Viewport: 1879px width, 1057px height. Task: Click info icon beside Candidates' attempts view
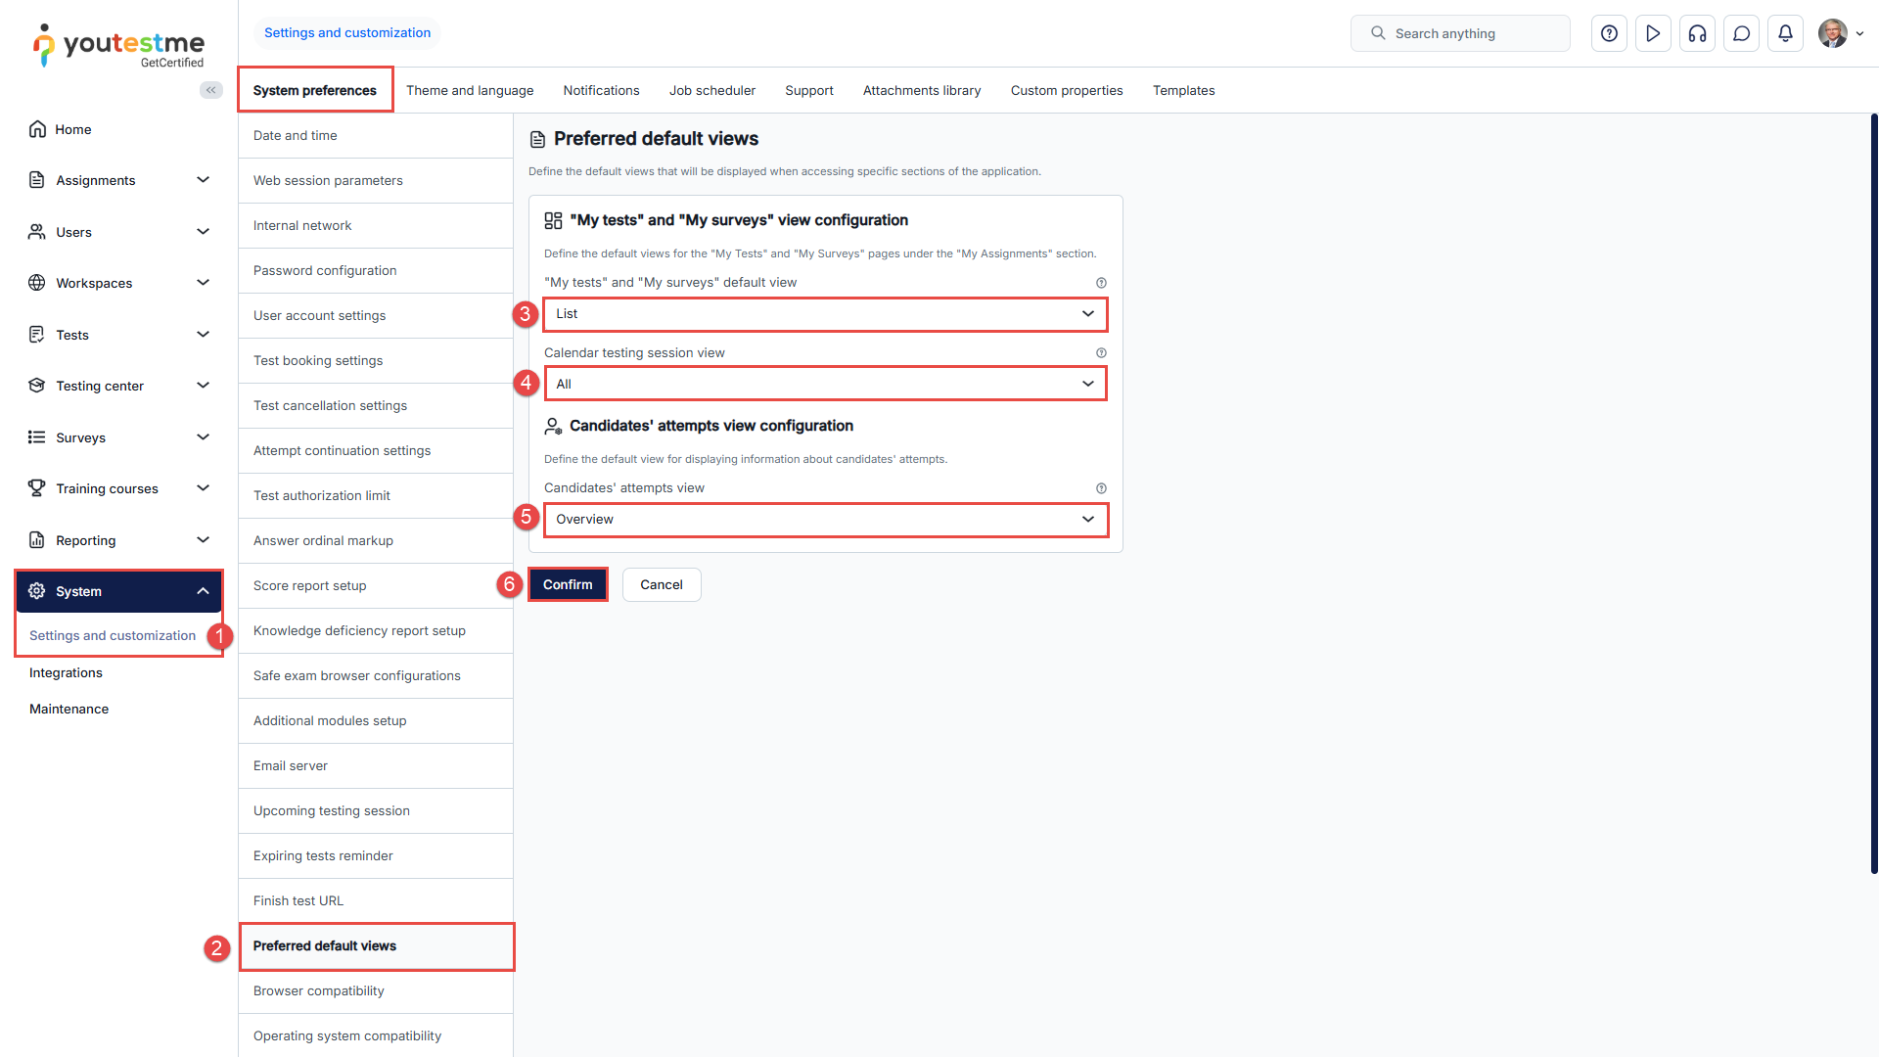[x=1101, y=488]
